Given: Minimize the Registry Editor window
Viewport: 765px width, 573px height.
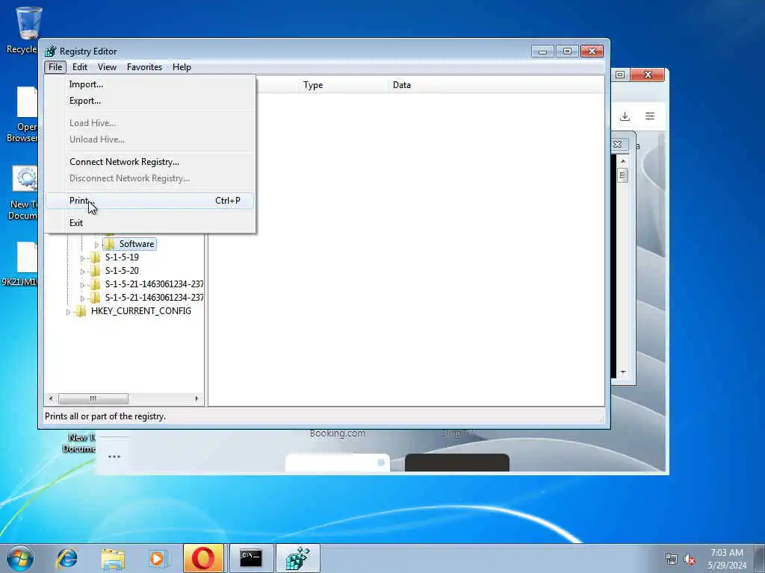Looking at the screenshot, I should 542,51.
